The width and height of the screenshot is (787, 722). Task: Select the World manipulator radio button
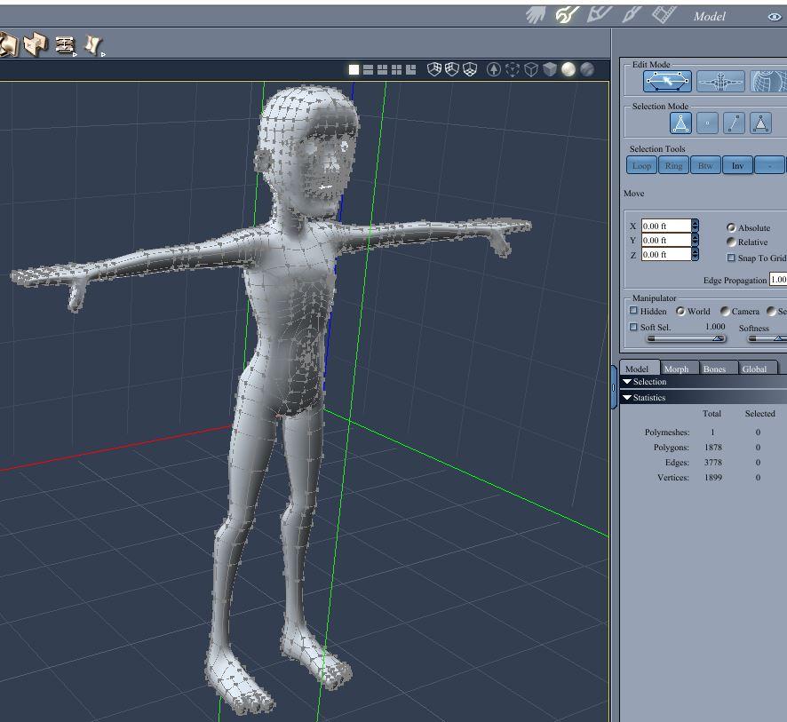click(x=680, y=311)
